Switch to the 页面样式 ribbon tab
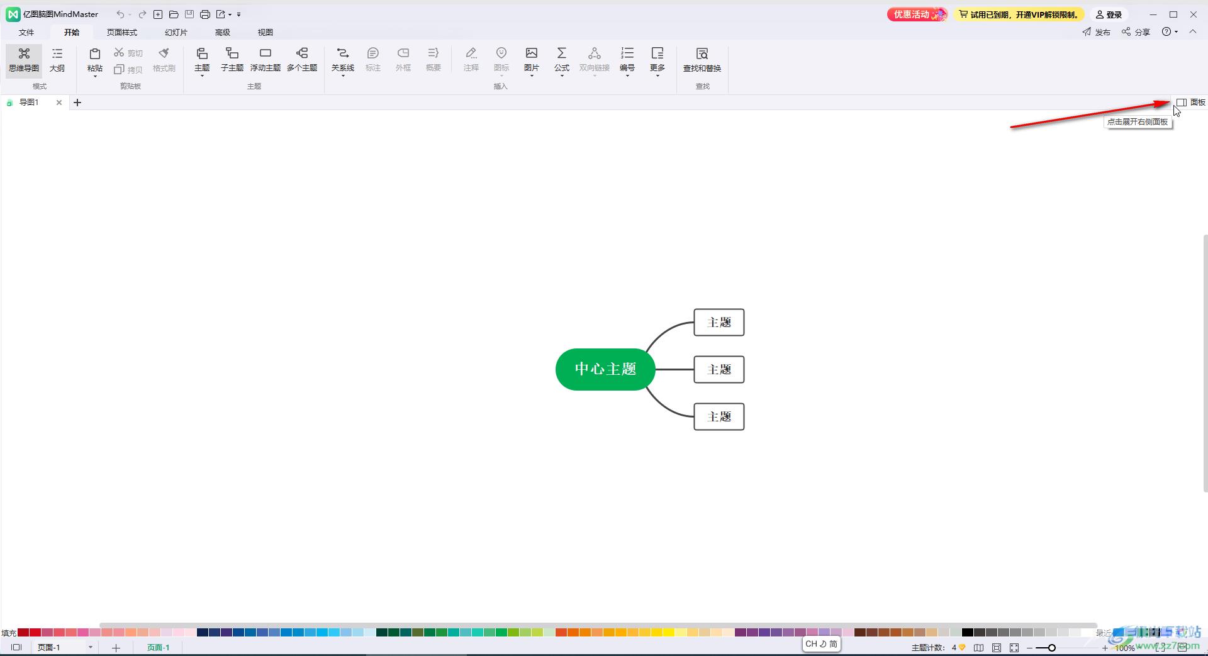The width and height of the screenshot is (1208, 656). pos(121,32)
